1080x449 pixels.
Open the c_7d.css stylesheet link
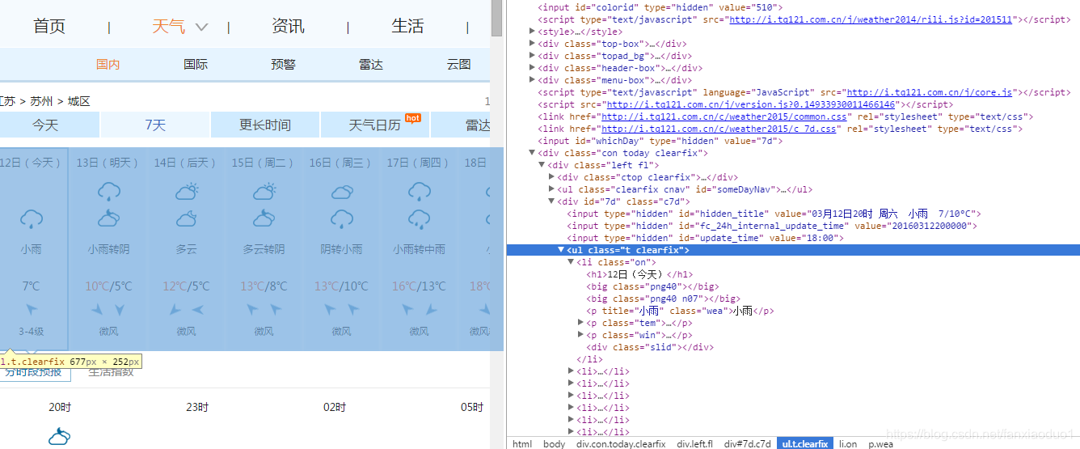tap(719, 129)
